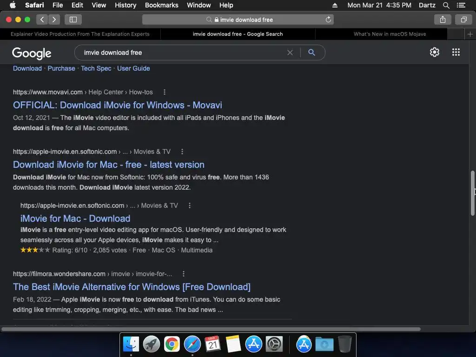Click the https://filmora.wondershare.com breadcrumb

coord(59,274)
